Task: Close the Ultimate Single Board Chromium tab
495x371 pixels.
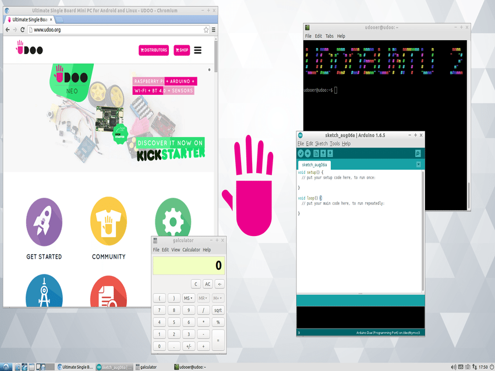Action: pyautogui.click(x=51, y=20)
